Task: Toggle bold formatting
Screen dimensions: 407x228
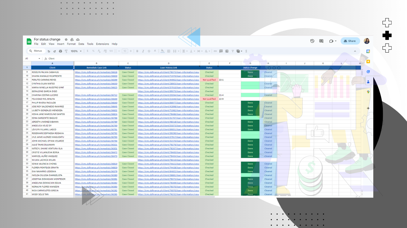Action: click(x=137, y=51)
